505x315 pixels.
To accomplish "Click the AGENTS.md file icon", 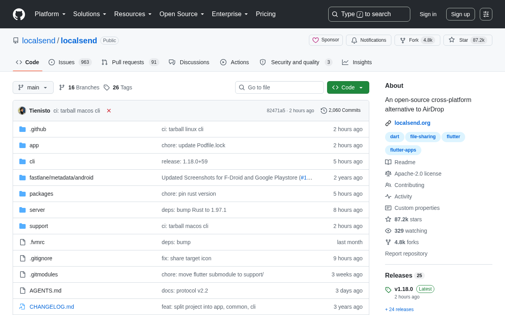I will pyautogui.click(x=22, y=291).
